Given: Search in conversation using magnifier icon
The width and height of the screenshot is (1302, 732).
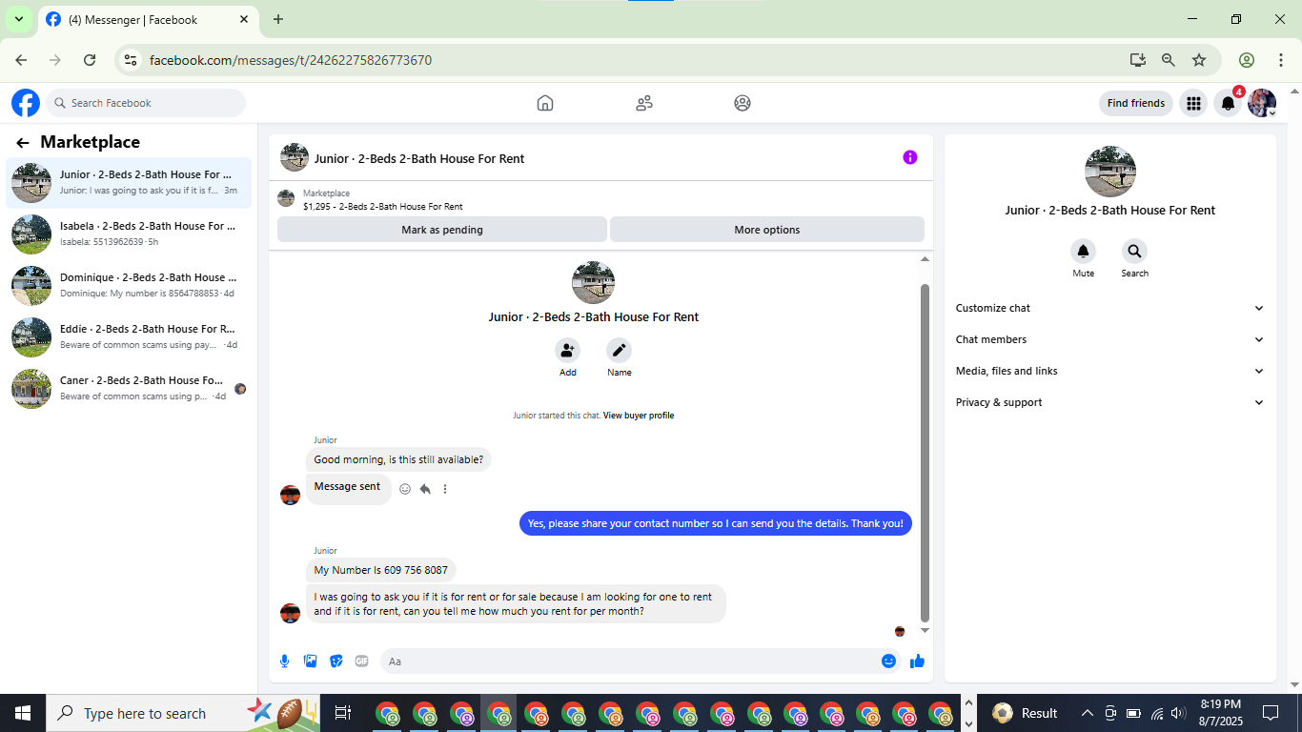Looking at the screenshot, I should (x=1134, y=252).
